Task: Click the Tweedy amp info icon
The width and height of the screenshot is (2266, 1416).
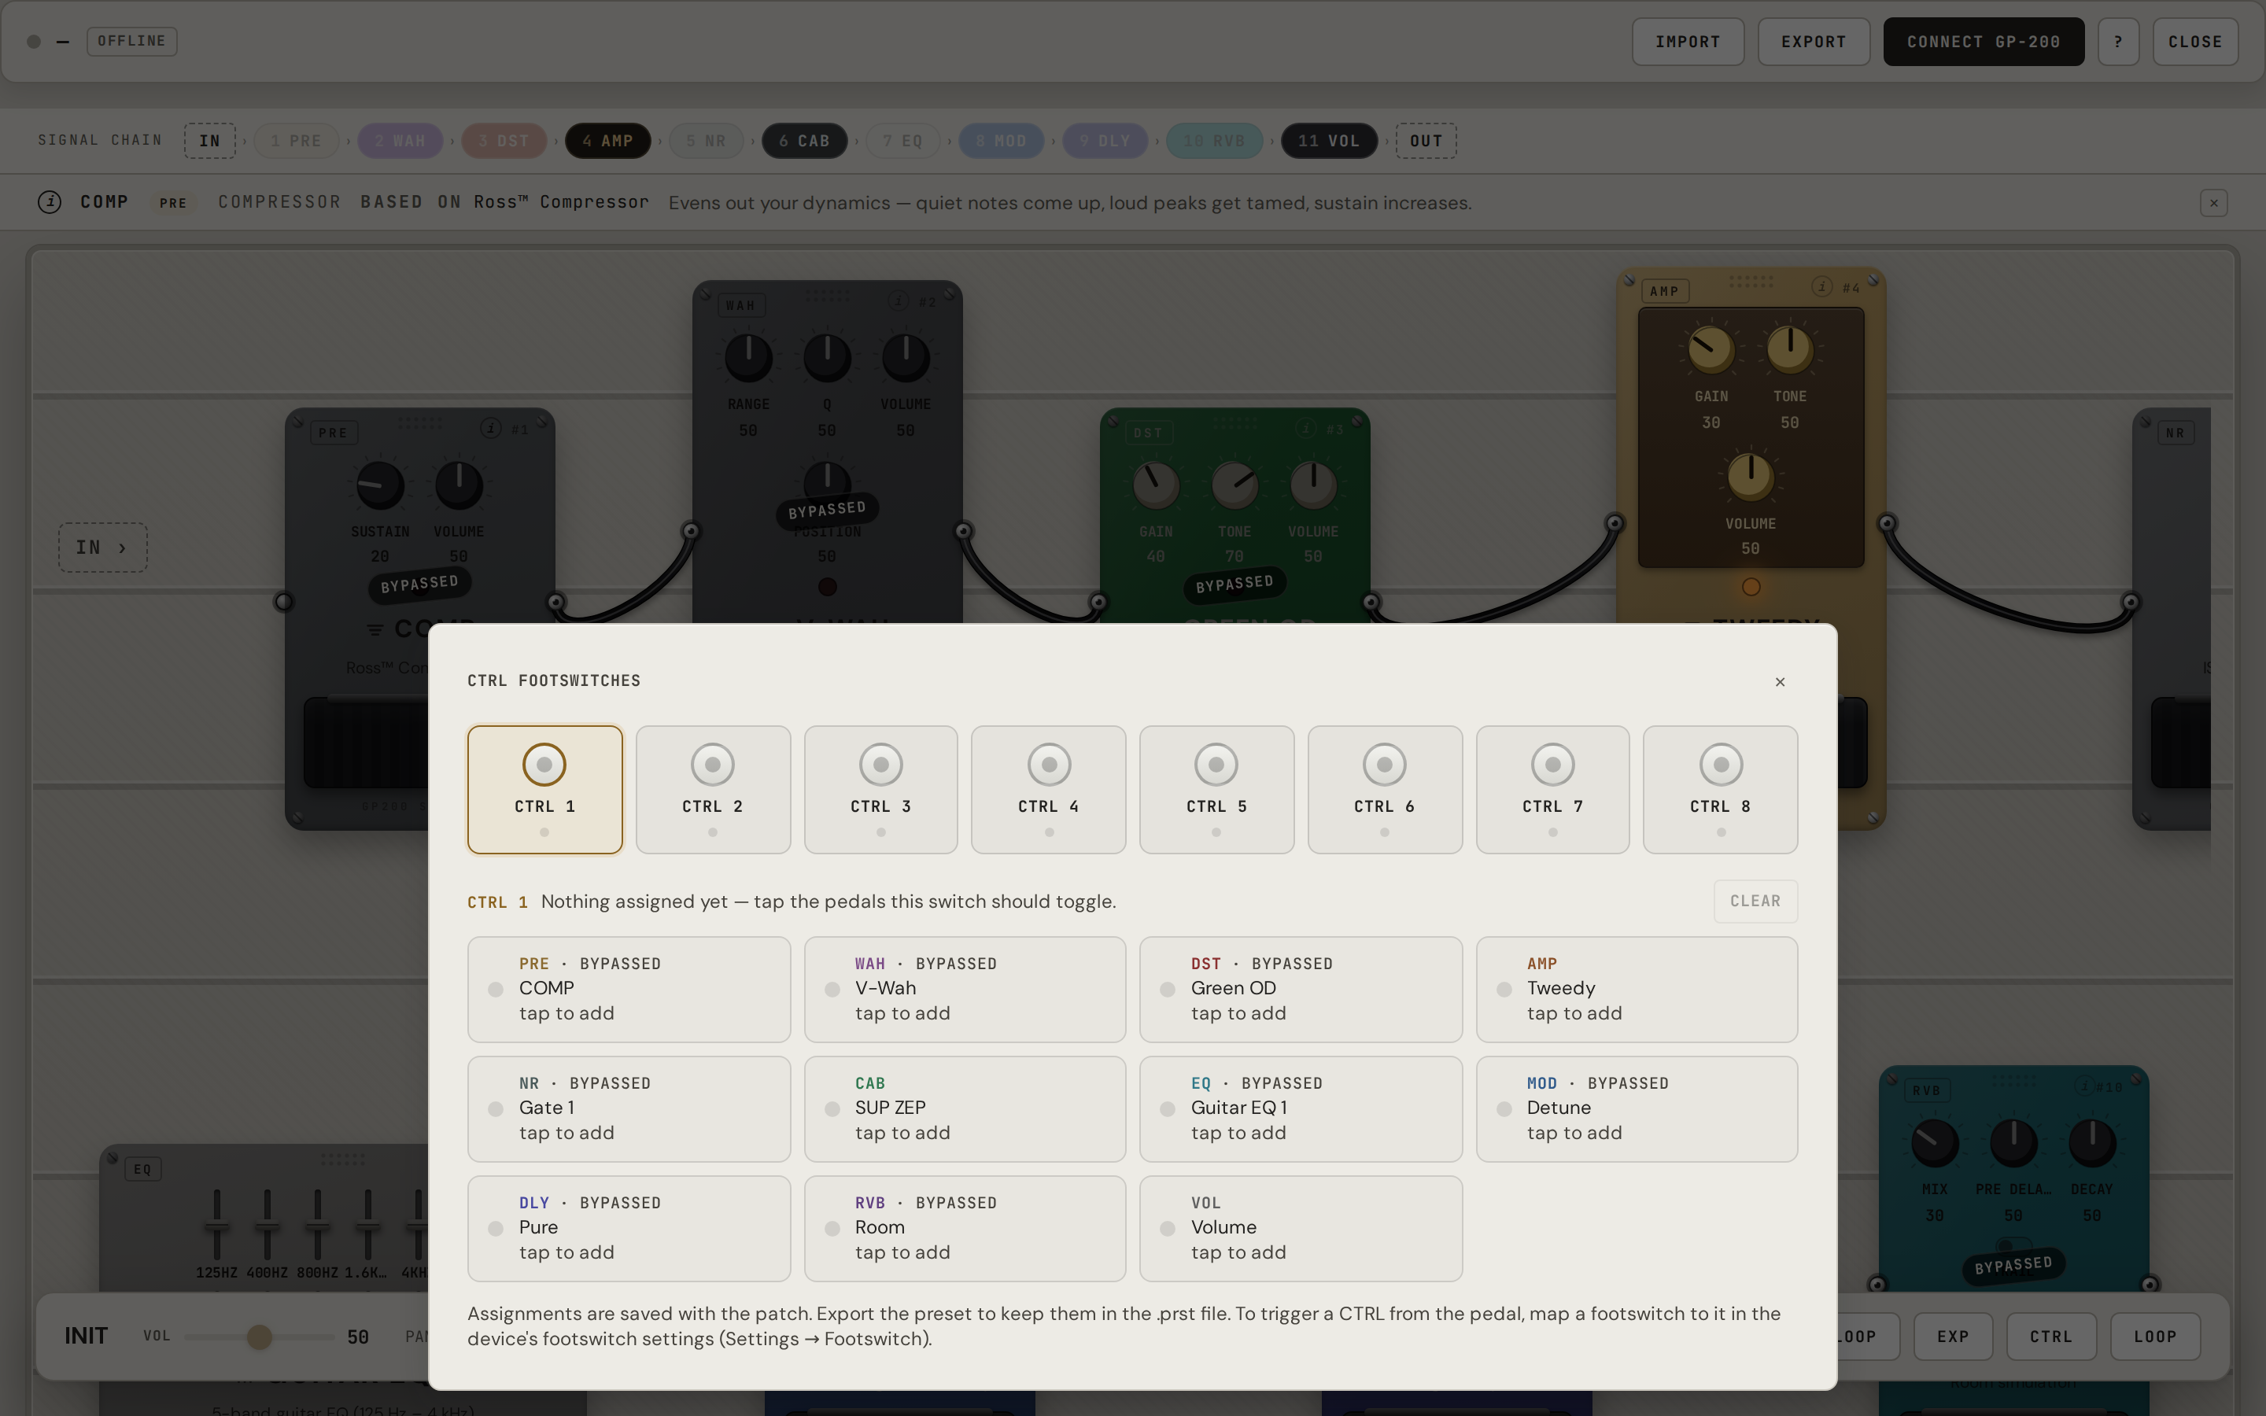Action: [1821, 286]
